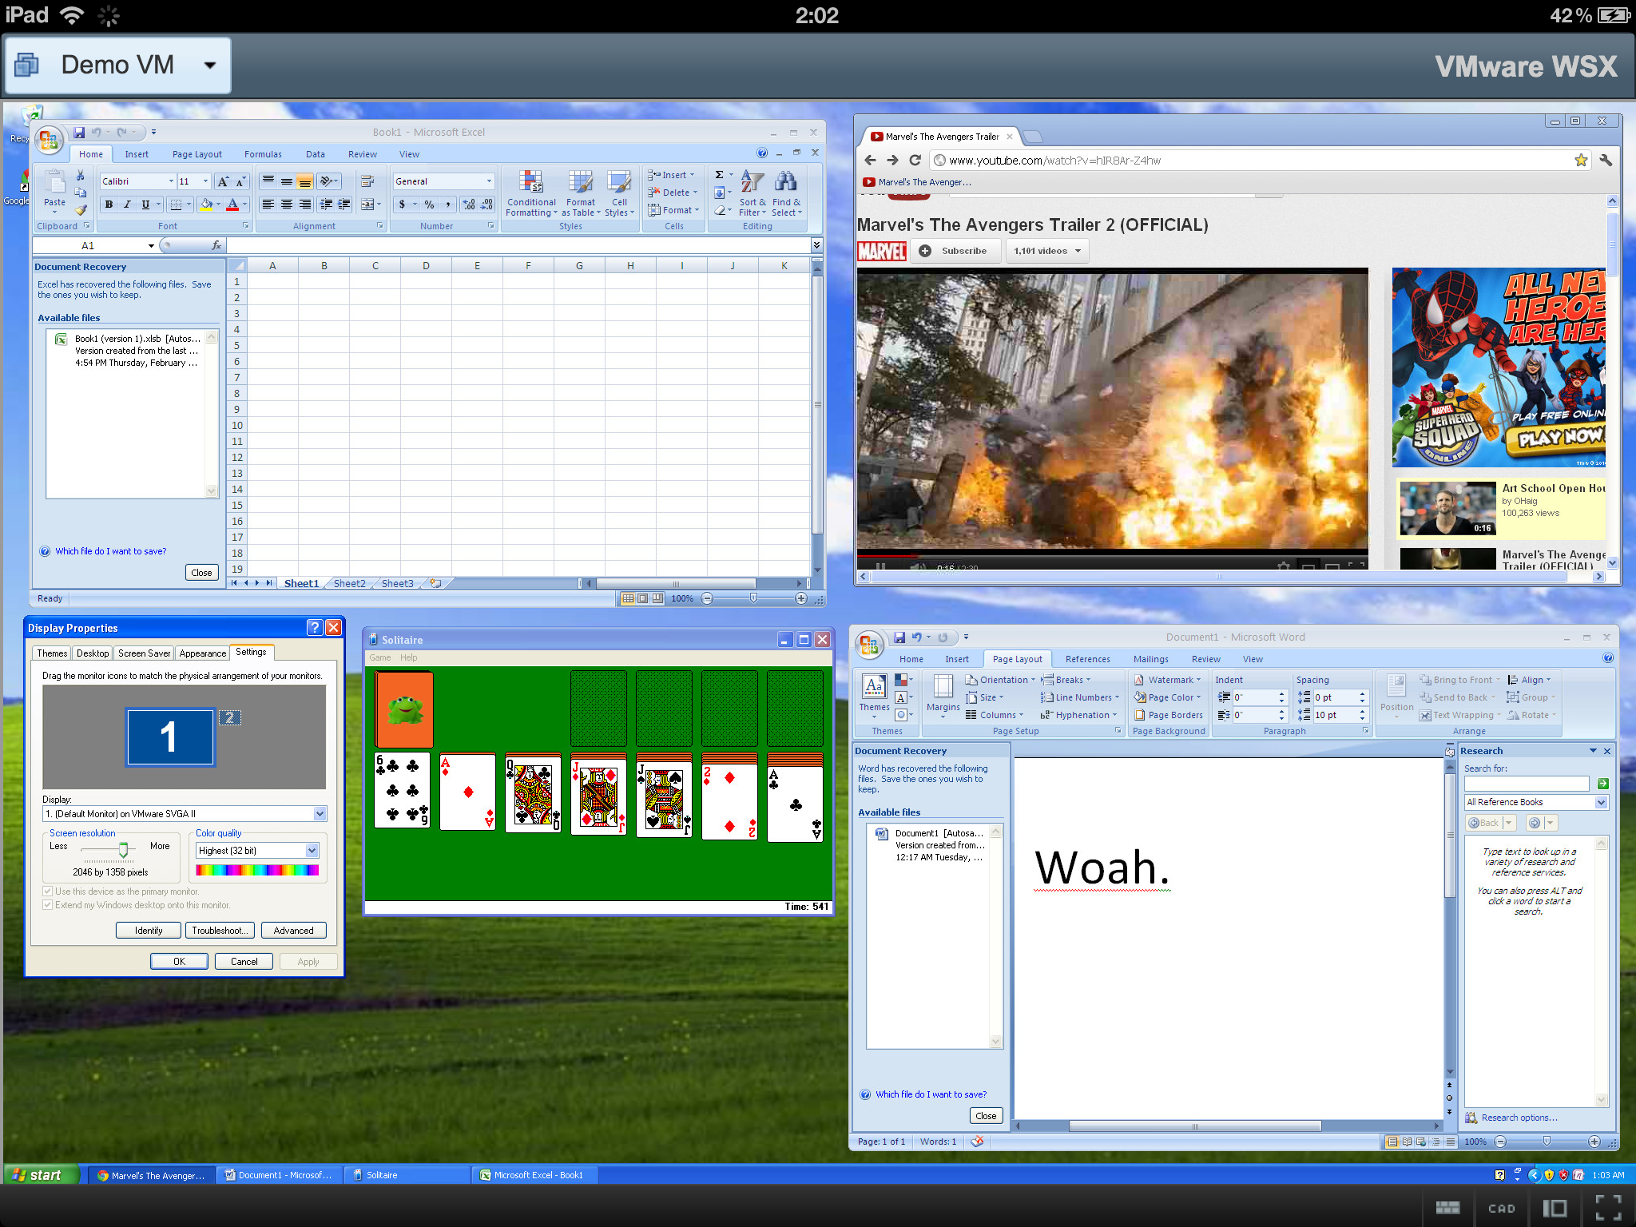Click the bookmark star in Chrome address bar
The height and width of the screenshot is (1227, 1636).
pos(1581,160)
